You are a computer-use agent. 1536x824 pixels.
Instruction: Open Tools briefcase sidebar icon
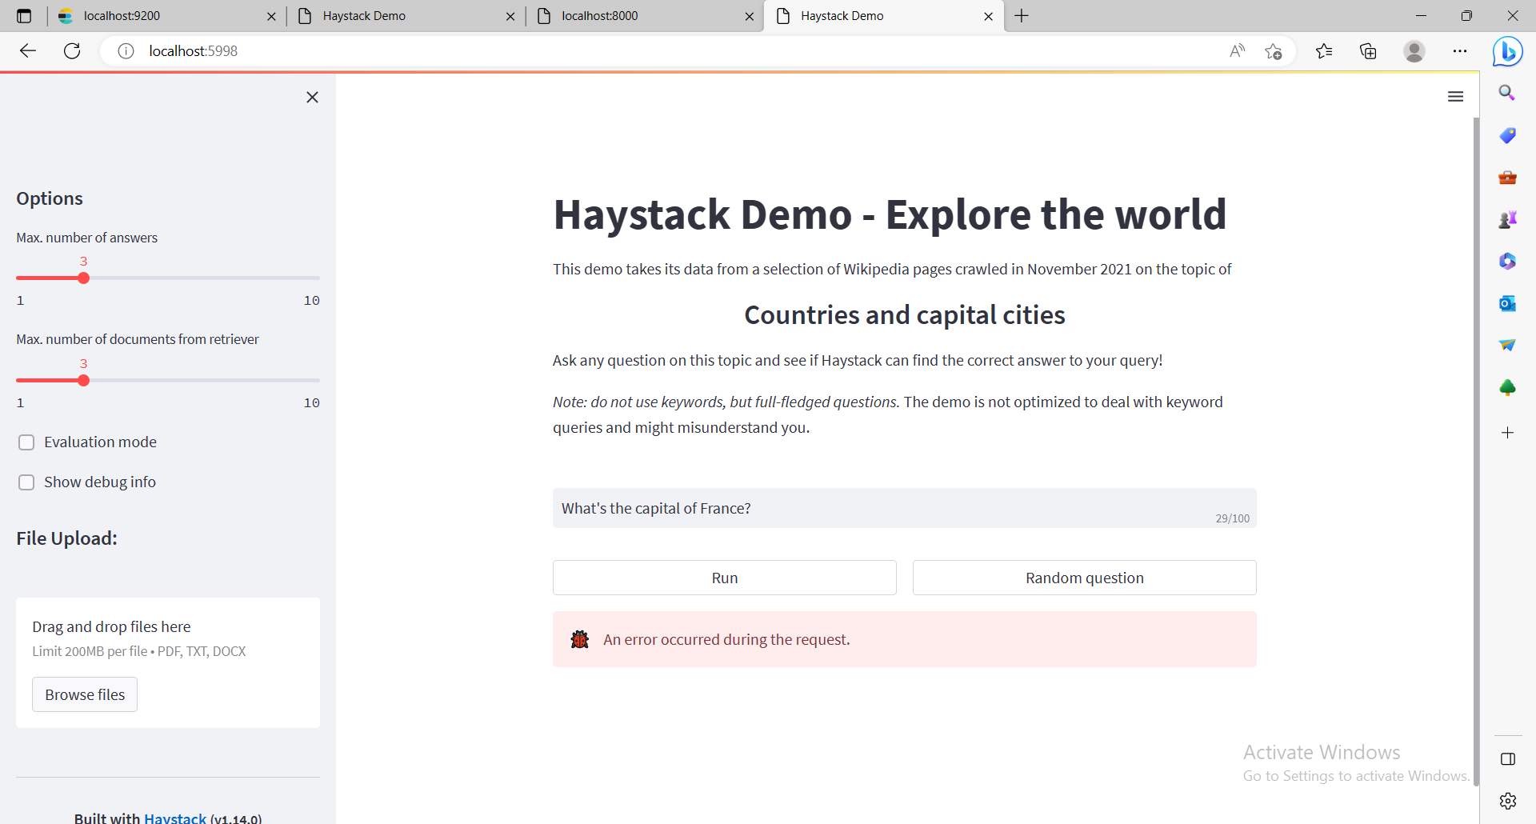pyautogui.click(x=1507, y=177)
